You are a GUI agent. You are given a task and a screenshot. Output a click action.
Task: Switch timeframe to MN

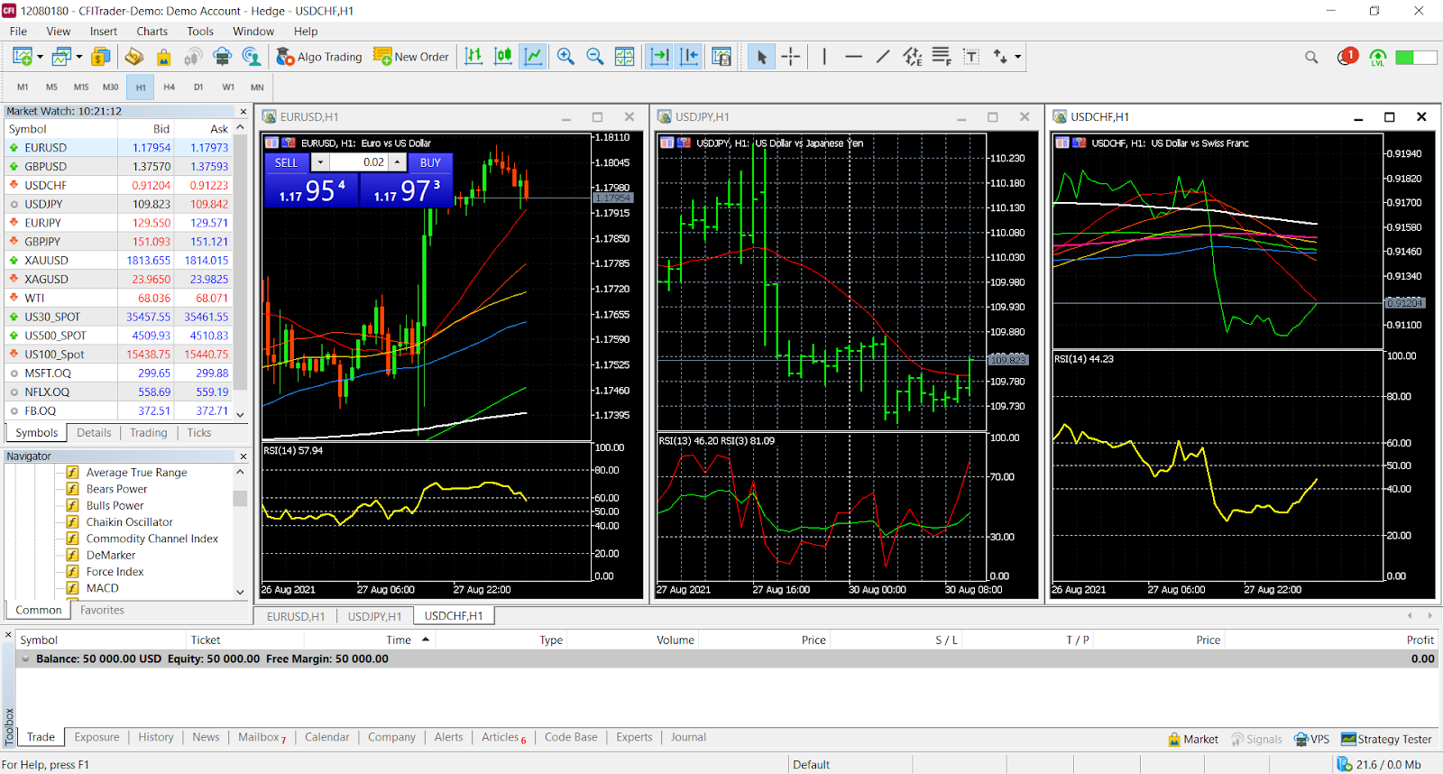257,88
